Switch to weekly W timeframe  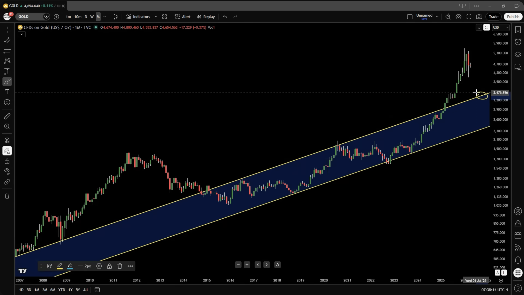coord(92,17)
